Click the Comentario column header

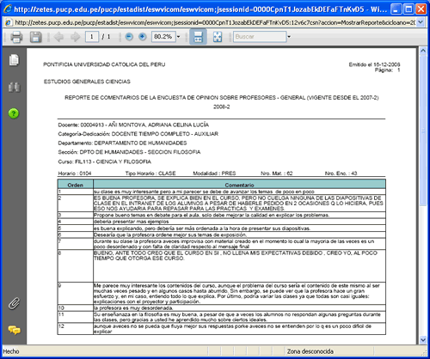pos(239,185)
